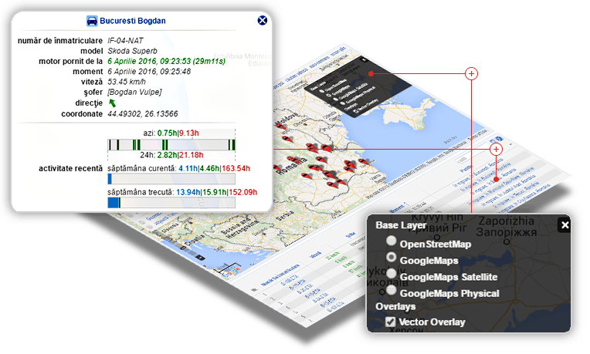Image resolution: width=590 pixels, height=354 pixels.
Task: Toggle the Vector Overlay checkbox
Action: click(391, 322)
